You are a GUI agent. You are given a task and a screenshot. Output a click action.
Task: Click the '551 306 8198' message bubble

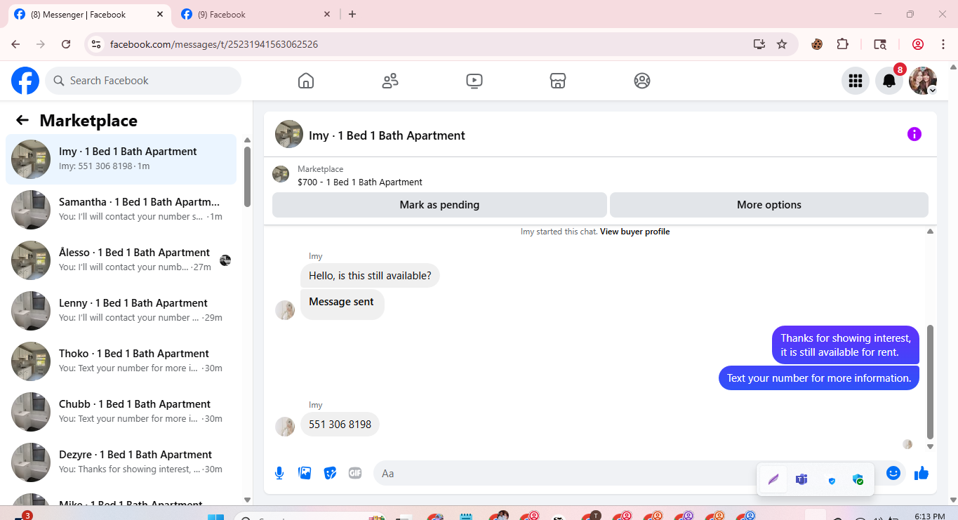(340, 424)
